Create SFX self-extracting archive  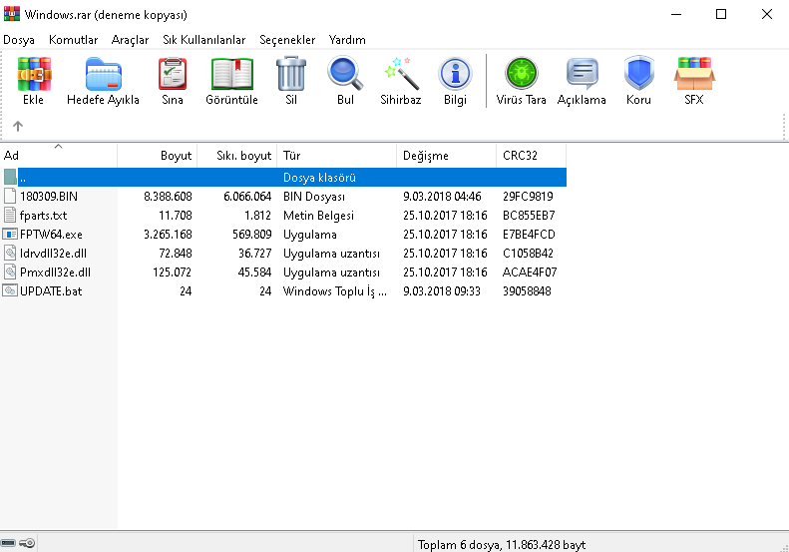pyautogui.click(x=694, y=74)
